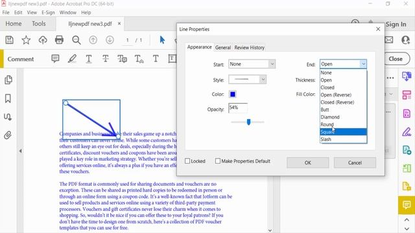Open the Help menu
Image resolution: width=415 pixels, height=233 pixels.
(86, 12)
